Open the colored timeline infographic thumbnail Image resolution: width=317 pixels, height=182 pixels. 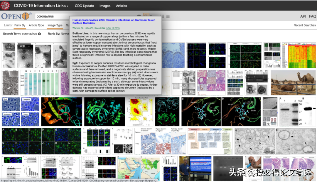[210, 141]
